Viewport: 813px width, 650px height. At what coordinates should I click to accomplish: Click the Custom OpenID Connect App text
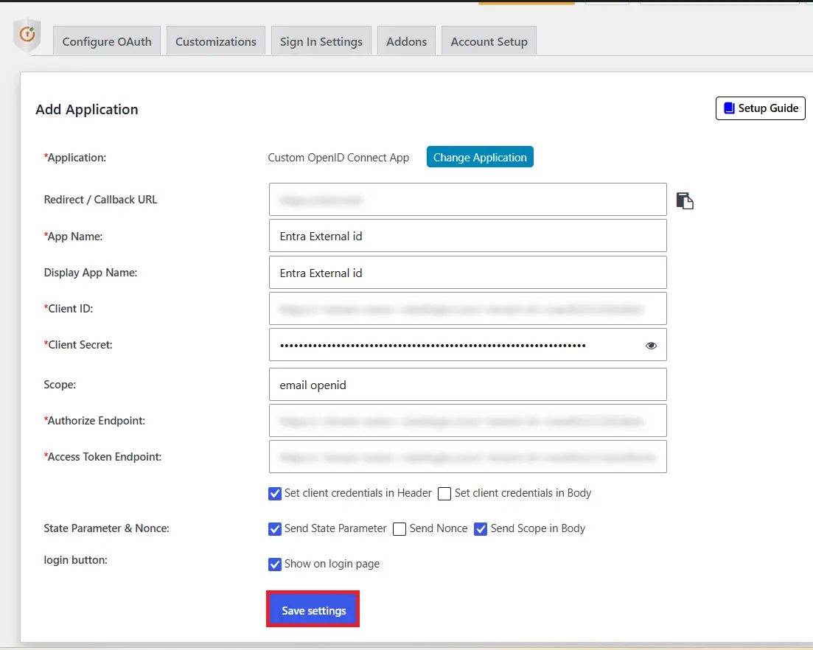coord(338,158)
